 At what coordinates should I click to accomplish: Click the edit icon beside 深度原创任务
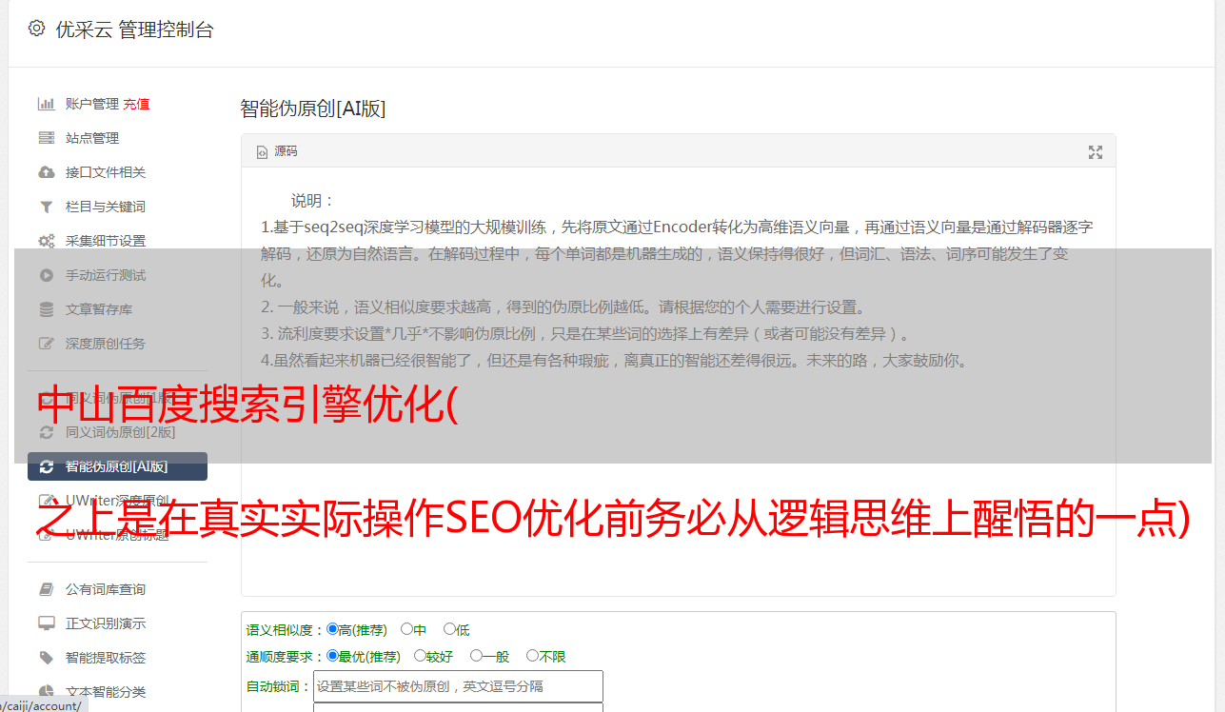(46, 344)
